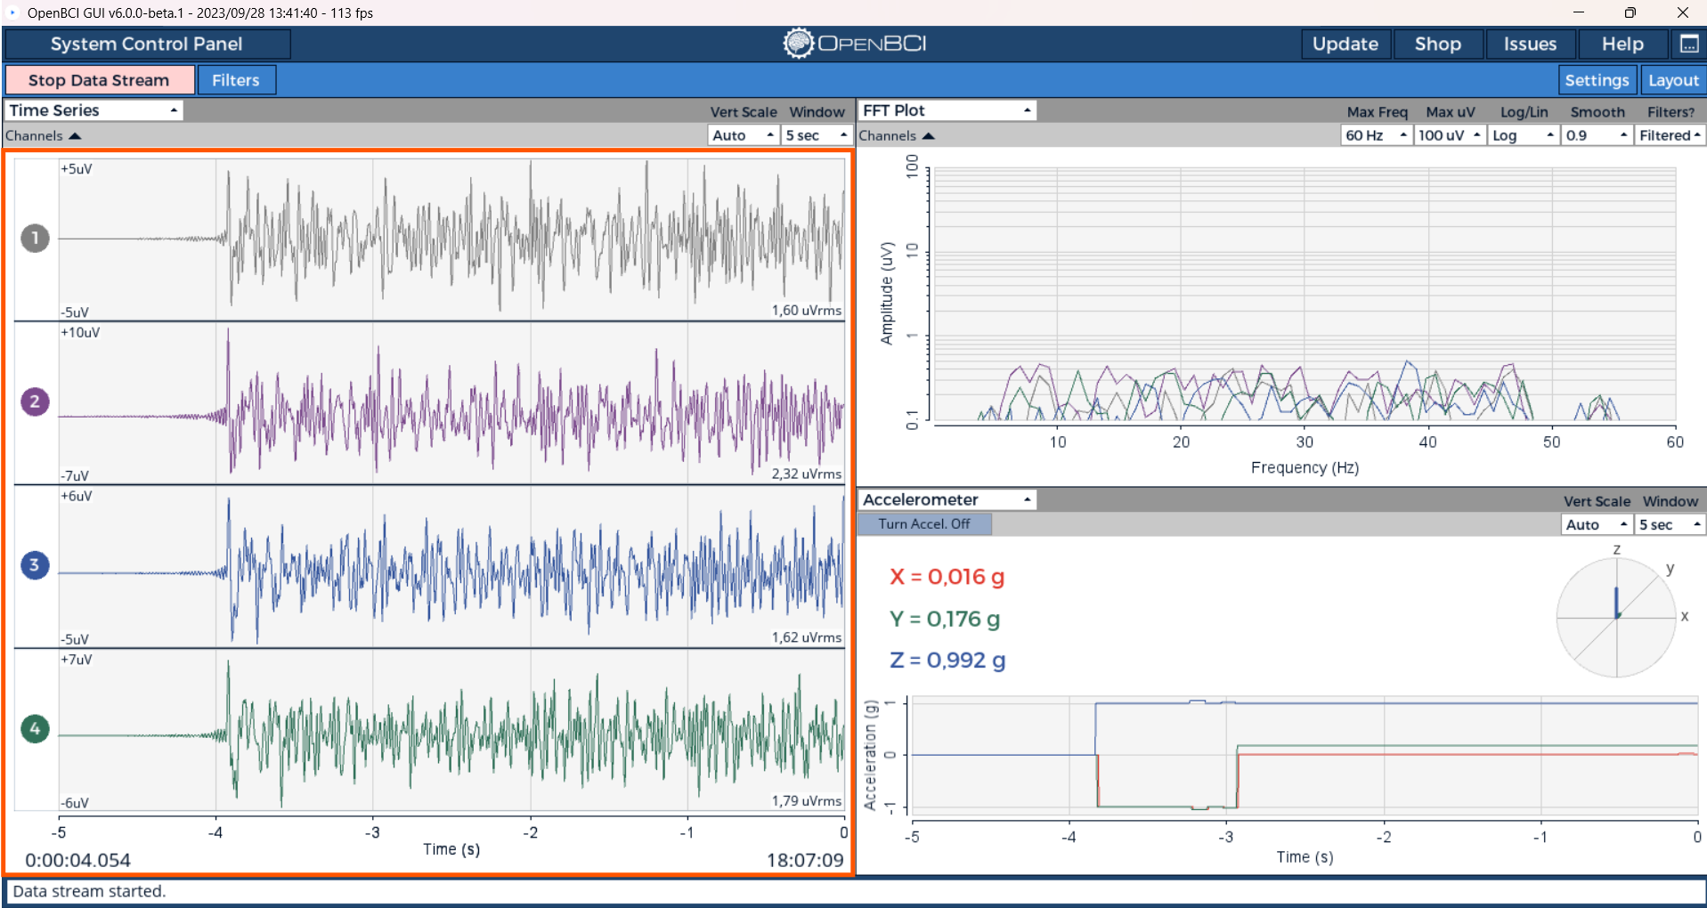The image size is (1707, 908).
Task: Toggle channel 4 green button
Action: (35, 728)
